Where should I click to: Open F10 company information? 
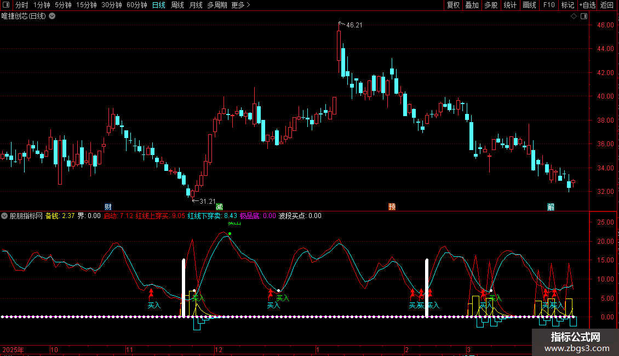point(549,5)
